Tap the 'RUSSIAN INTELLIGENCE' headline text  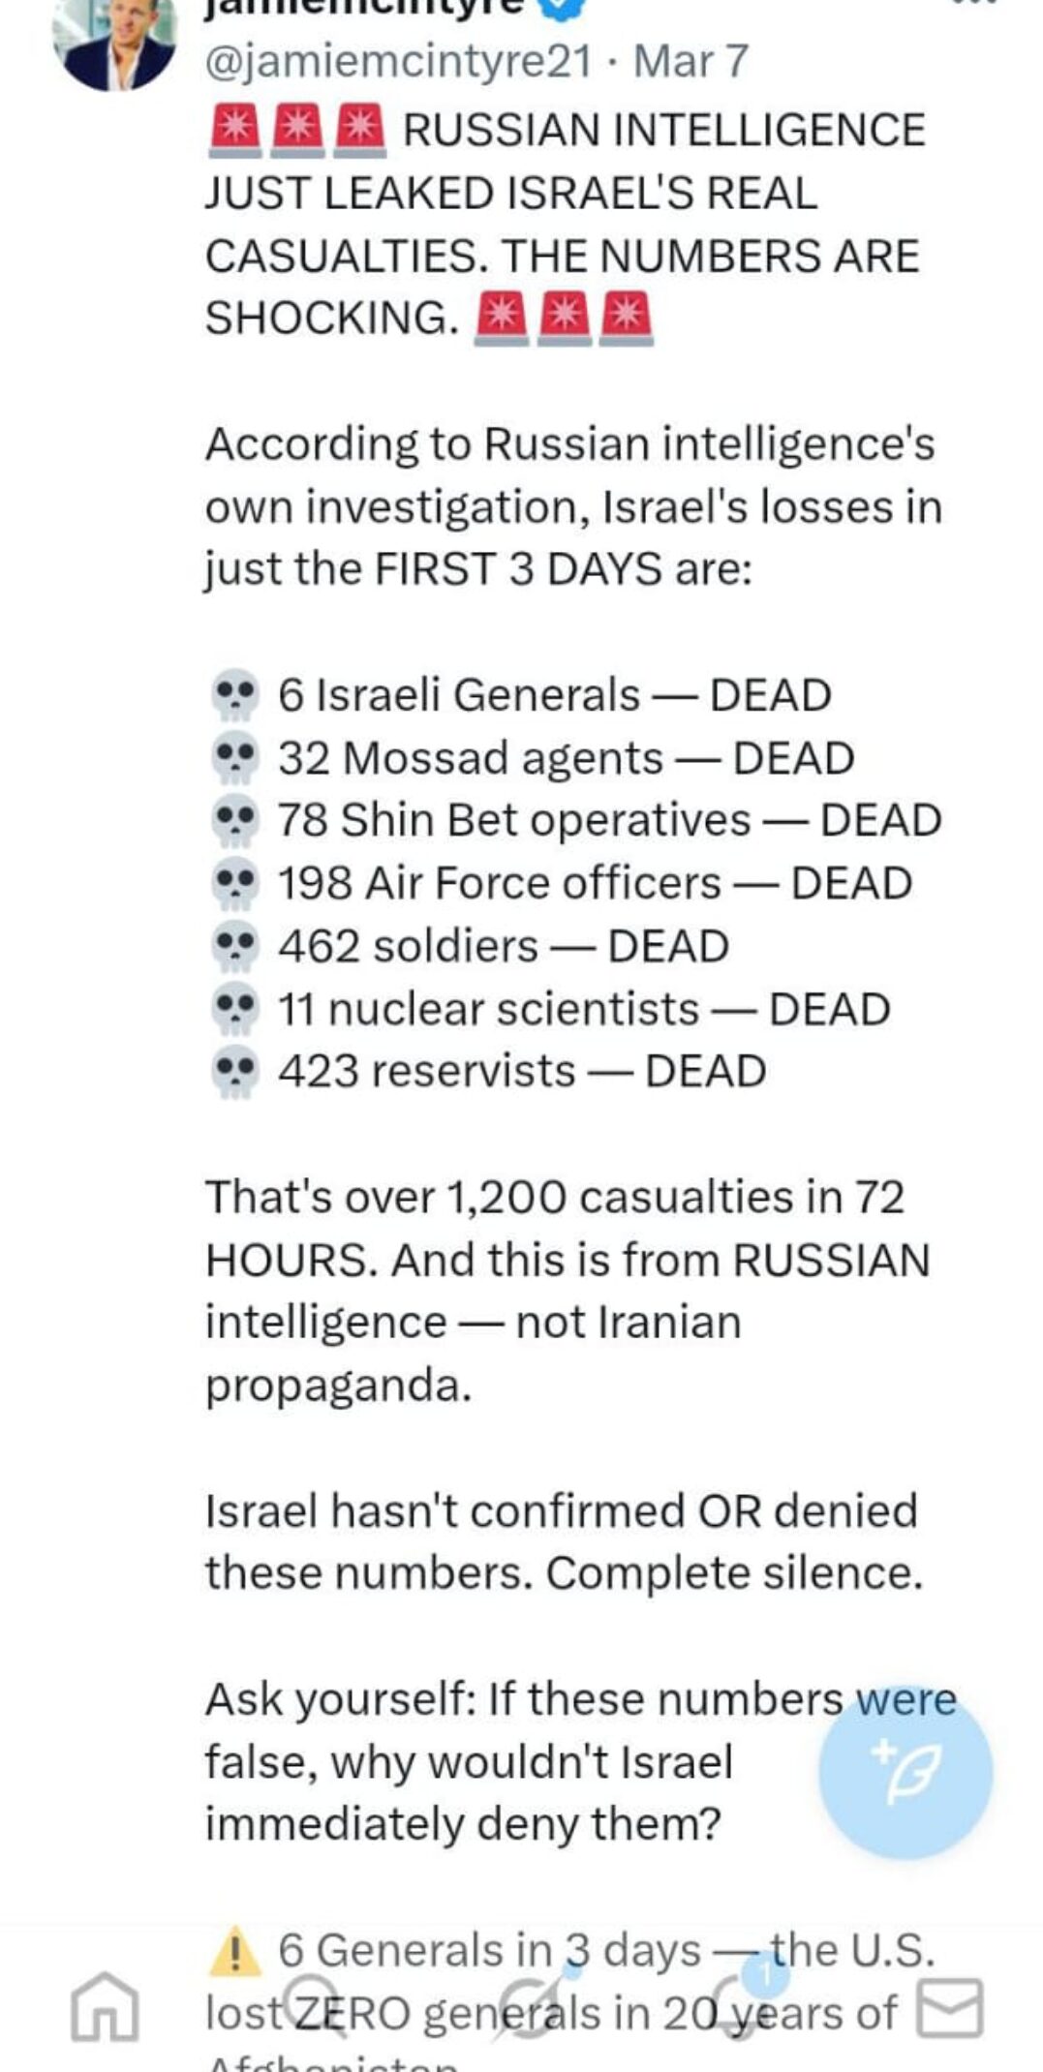(x=663, y=131)
